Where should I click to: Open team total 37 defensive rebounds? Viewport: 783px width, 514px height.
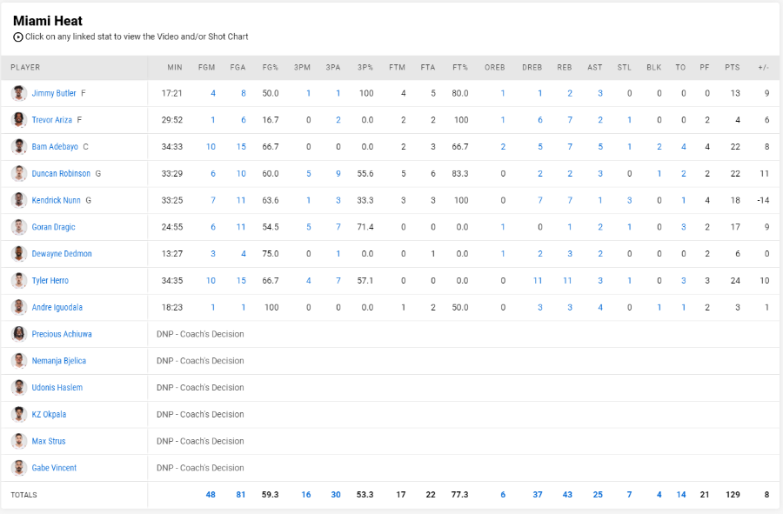click(x=538, y=495)
